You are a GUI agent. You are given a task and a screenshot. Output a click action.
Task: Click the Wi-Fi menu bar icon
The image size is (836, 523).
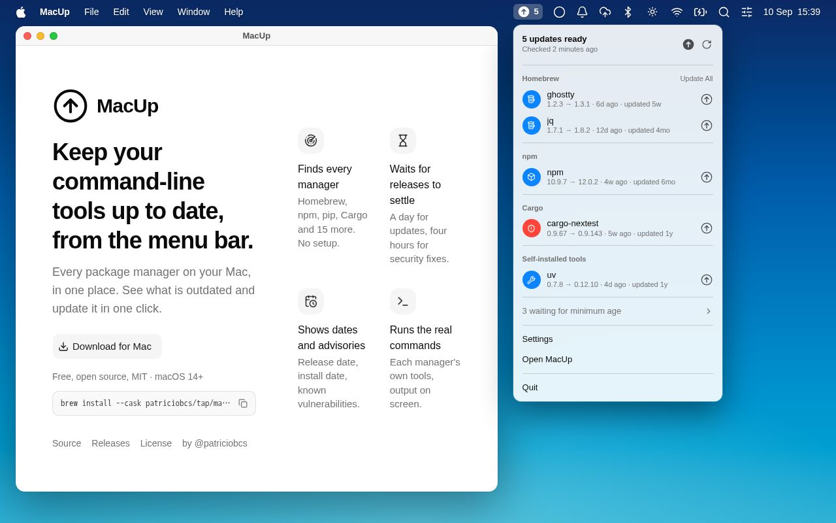(677, 12)
